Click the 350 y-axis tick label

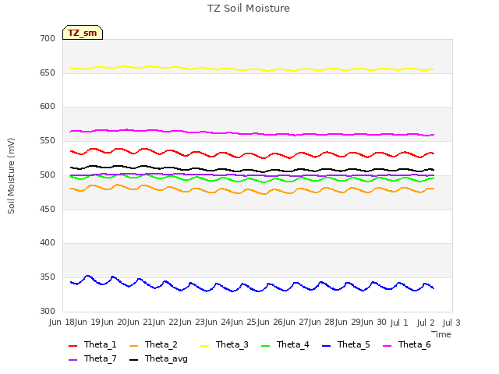point(48,277)
